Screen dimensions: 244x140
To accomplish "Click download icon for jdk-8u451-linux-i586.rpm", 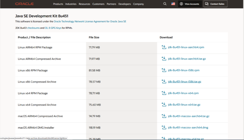I will click(x=164, y=70).
